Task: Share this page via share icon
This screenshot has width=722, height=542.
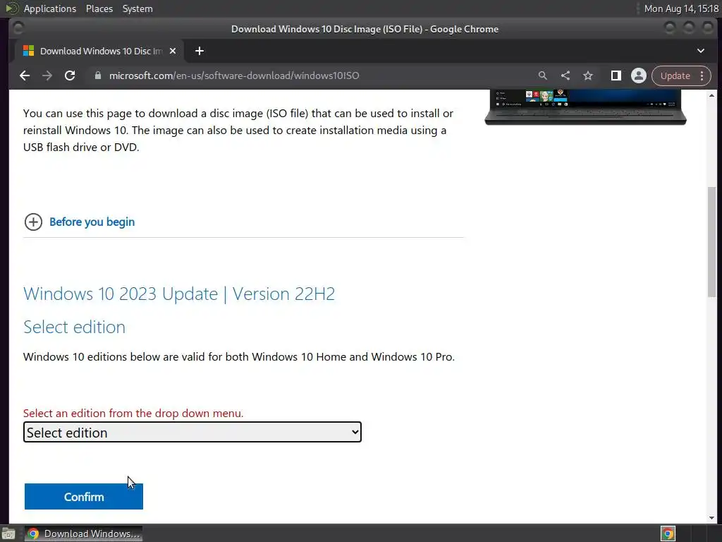Action: (x=565, y=76)
